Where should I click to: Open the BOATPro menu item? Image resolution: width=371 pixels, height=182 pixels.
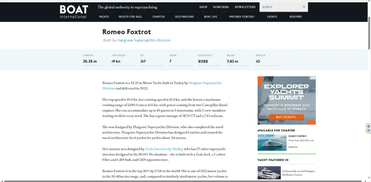pos(296,17)
